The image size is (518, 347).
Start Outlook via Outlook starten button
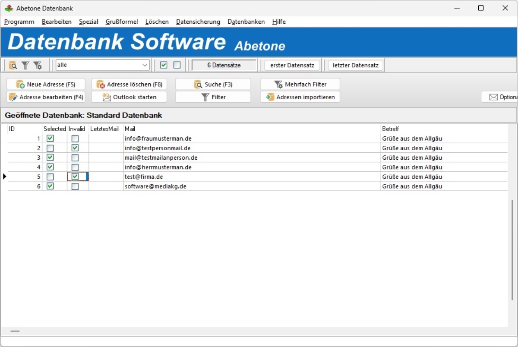click(129, 97)
